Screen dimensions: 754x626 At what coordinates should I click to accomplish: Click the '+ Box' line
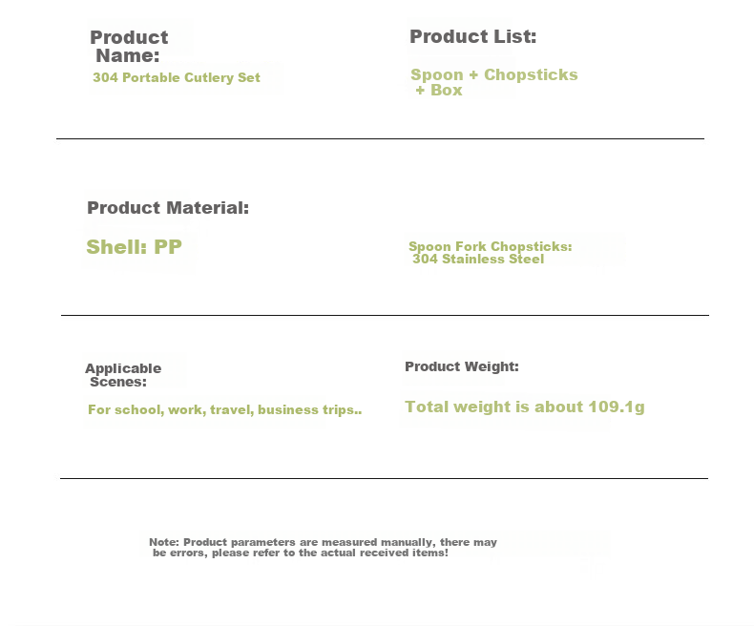pyautogui.click(x=438, y=90)
